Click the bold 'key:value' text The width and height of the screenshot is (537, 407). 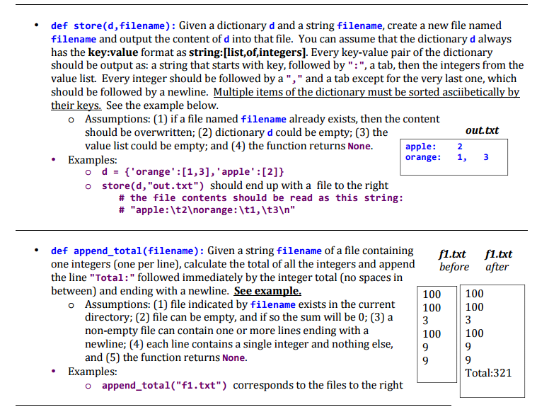[113, 52]
